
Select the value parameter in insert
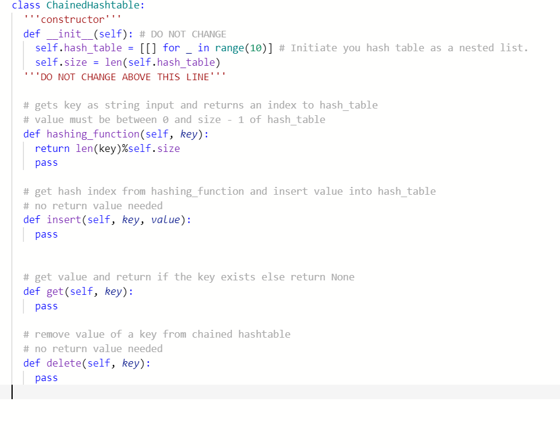(x=166, y=219)
